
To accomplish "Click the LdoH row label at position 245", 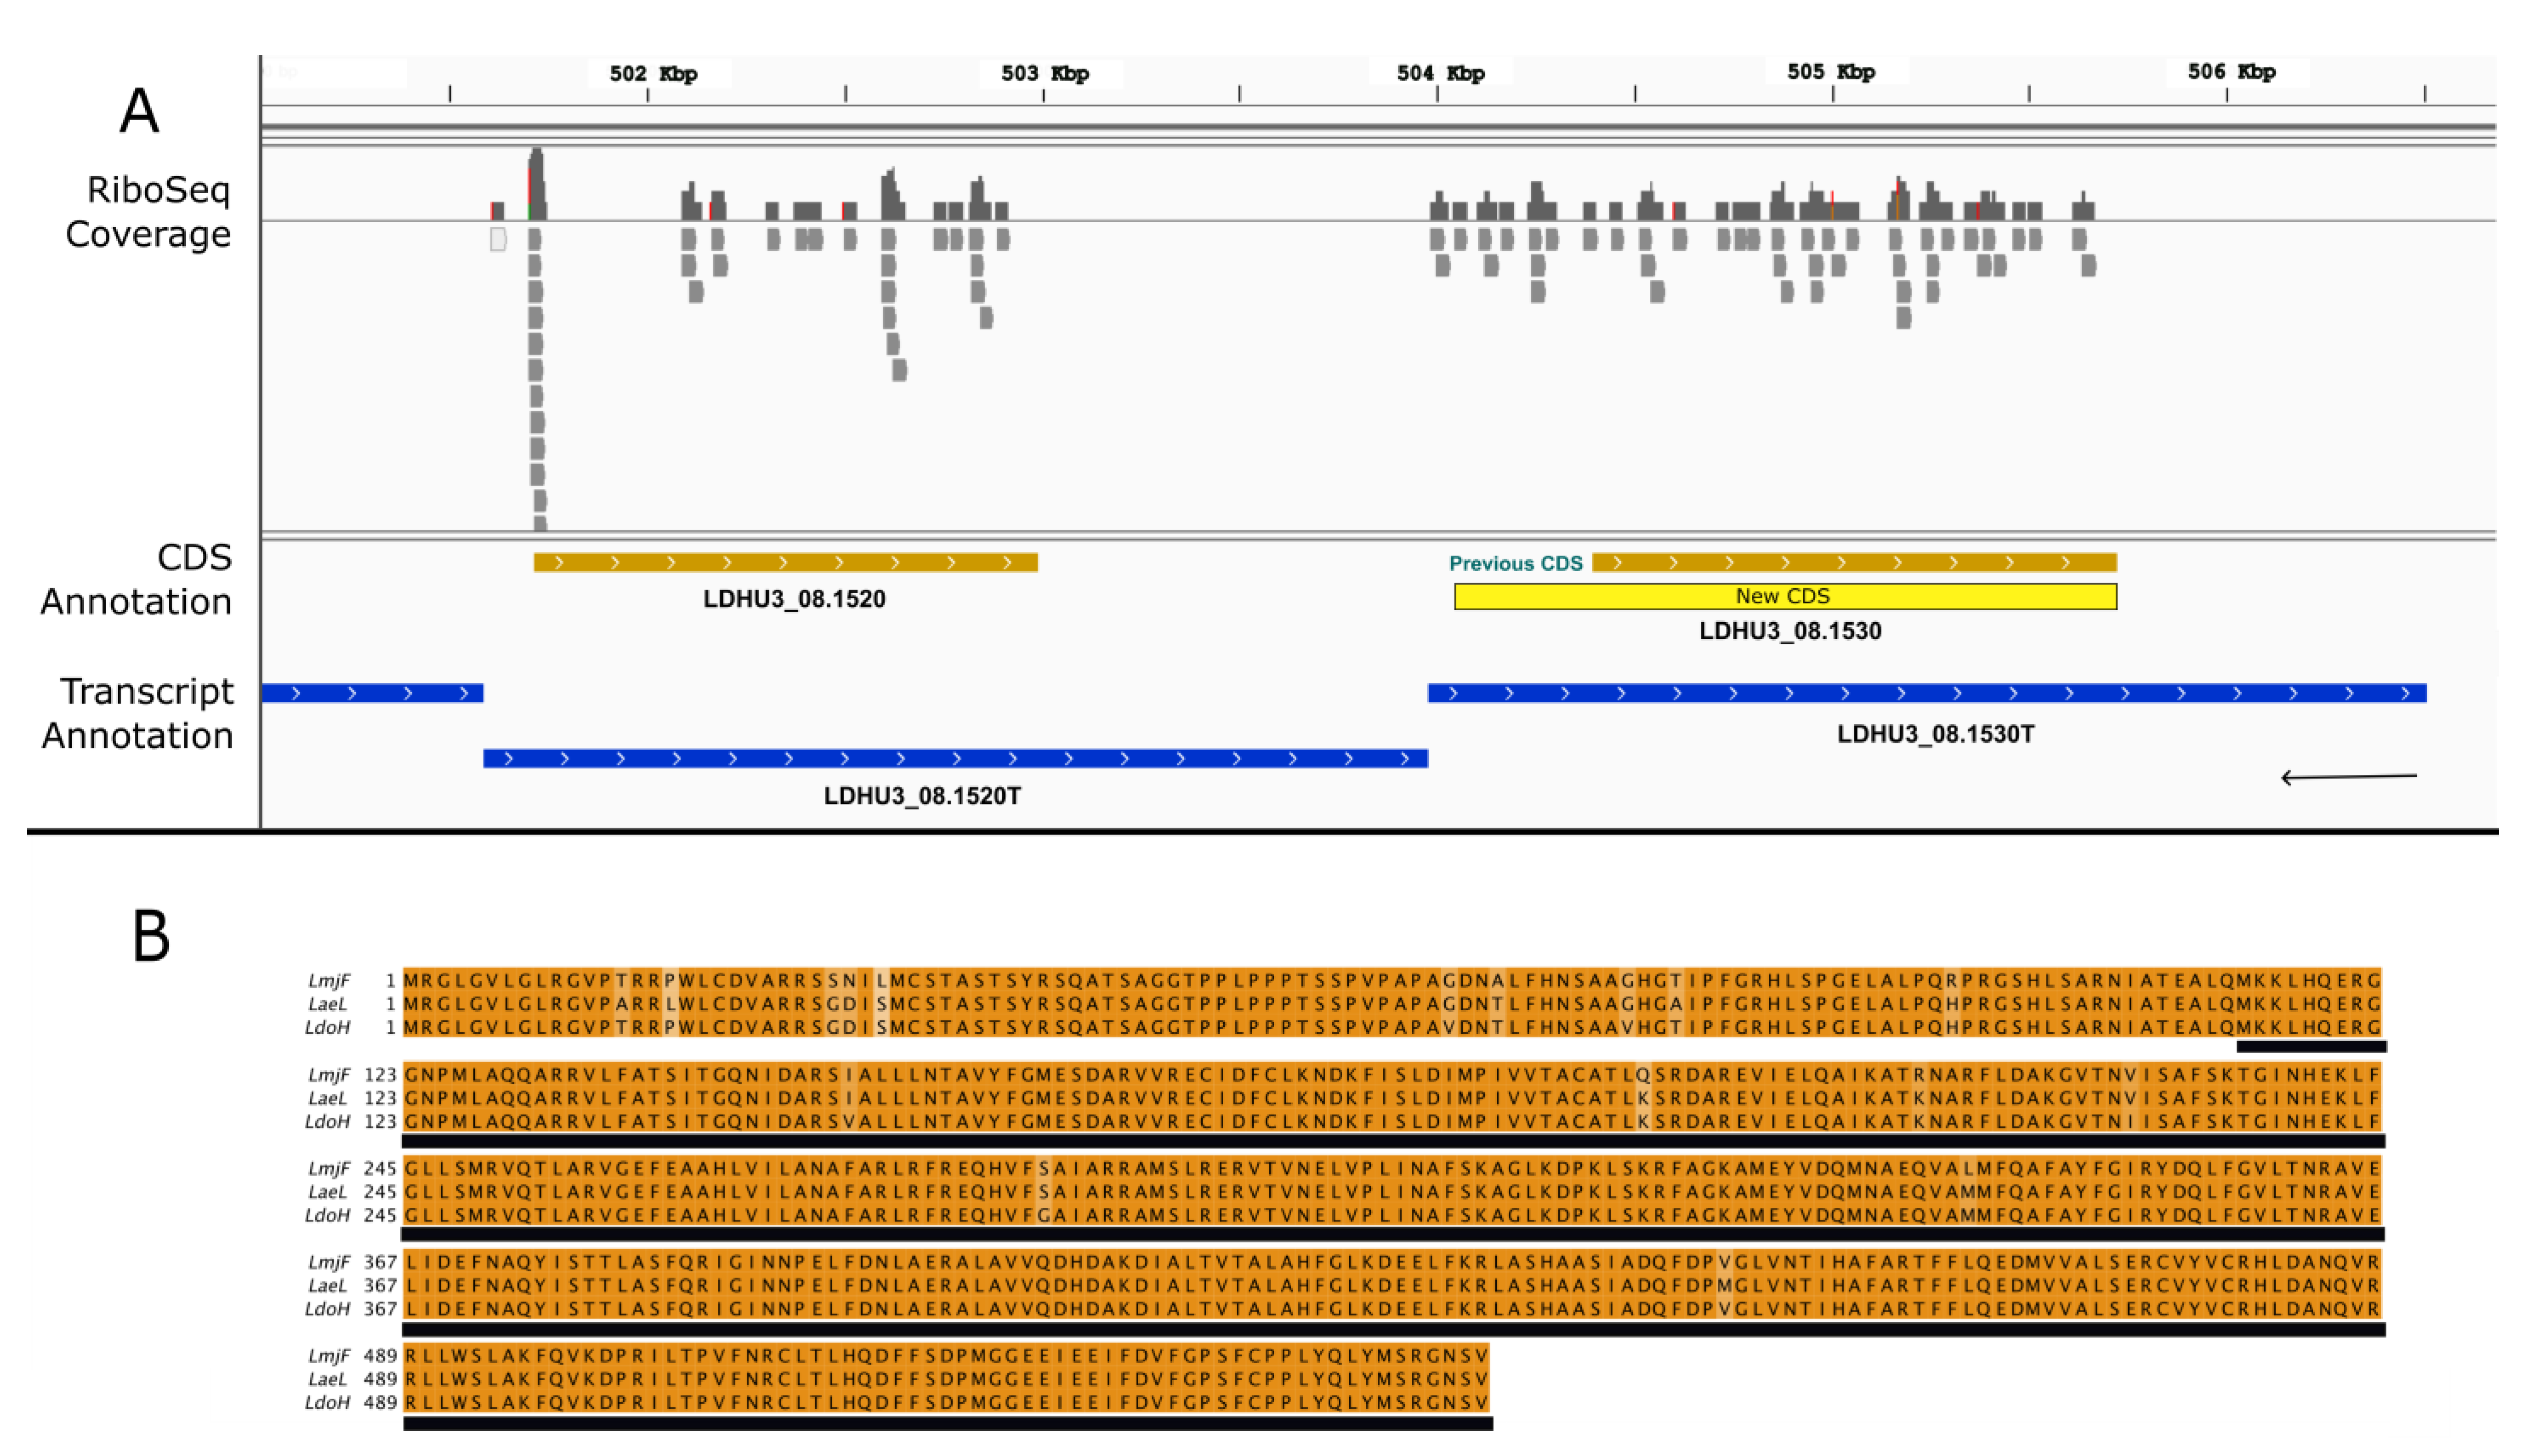I will (328, 1216).
